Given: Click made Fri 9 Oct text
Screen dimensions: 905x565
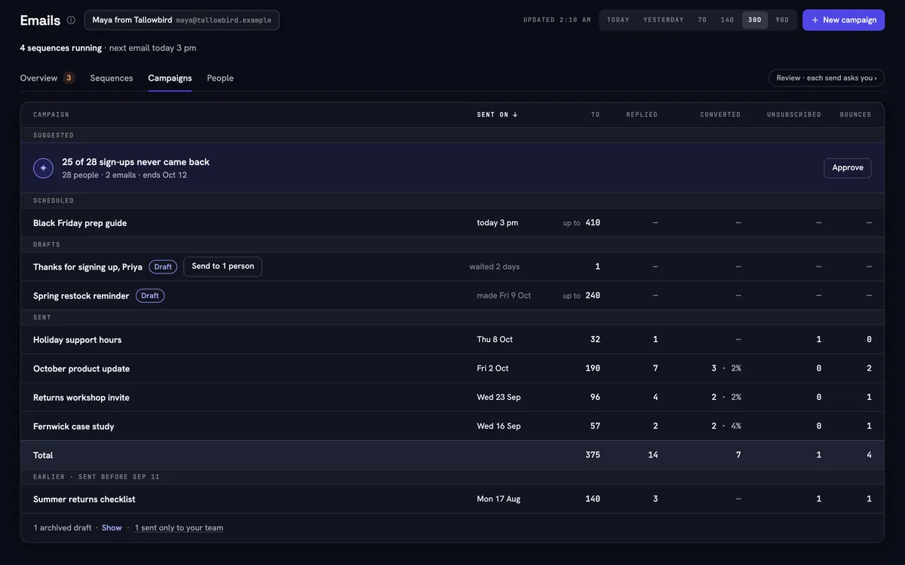Looking at the screenshot, I should [x=504, y=296].
